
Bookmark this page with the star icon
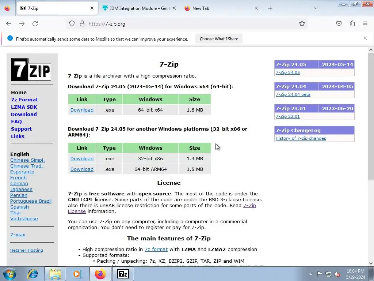coord(302,23)
